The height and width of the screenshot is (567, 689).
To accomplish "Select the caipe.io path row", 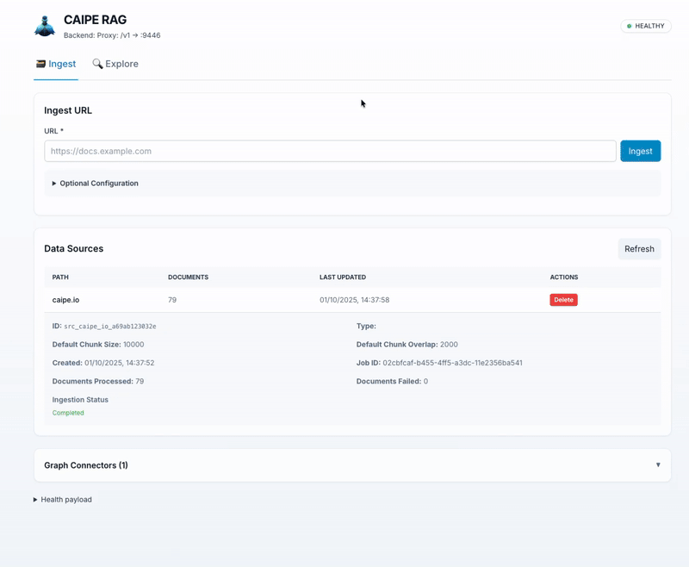I will pyautogui.click(x=65, y=300).
